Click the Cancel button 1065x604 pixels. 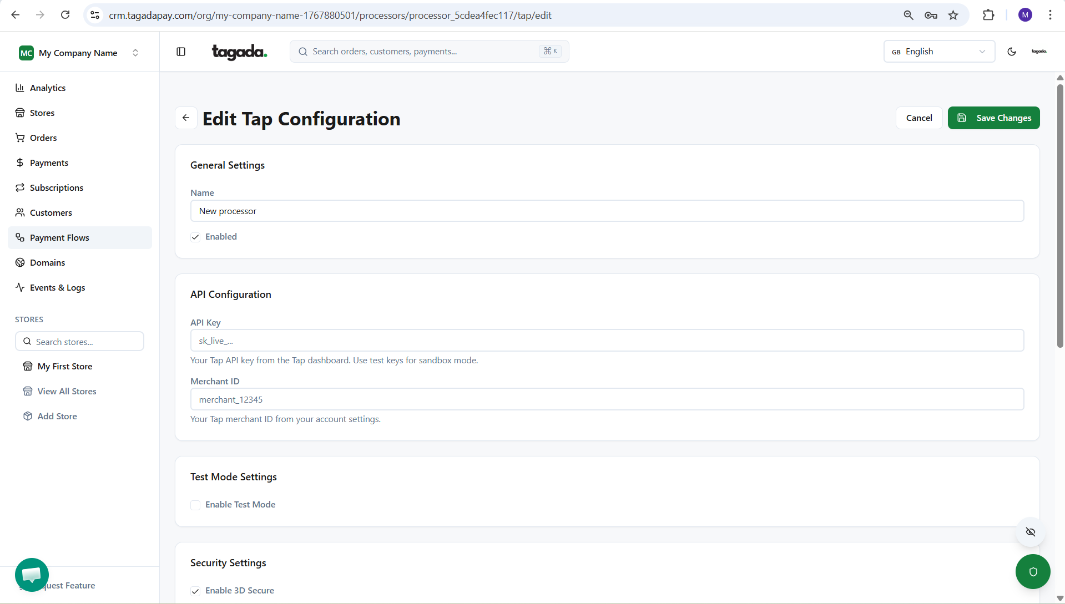918,118
